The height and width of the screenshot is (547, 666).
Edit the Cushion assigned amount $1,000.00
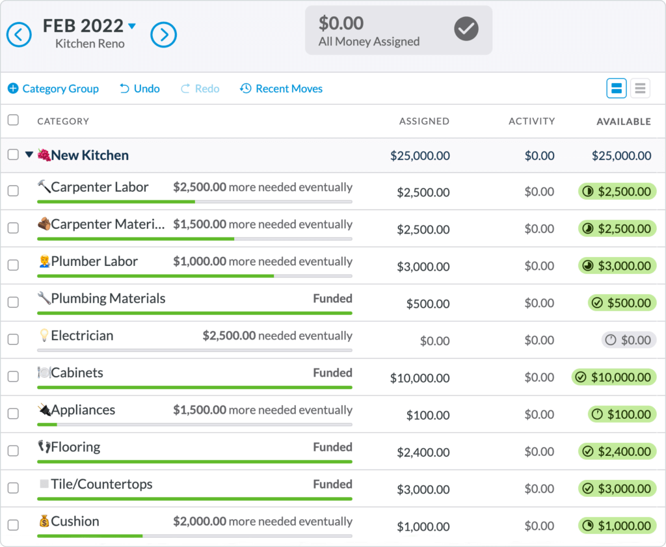click(423, 526)
